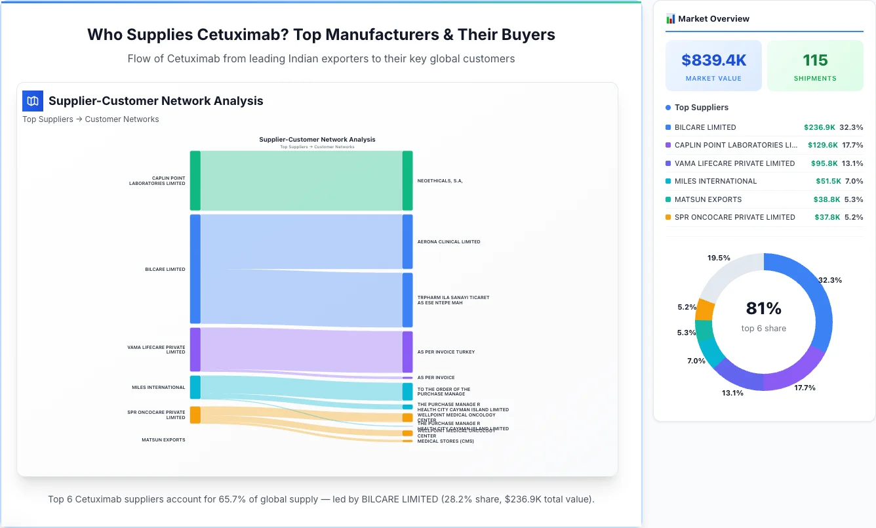Click the bar chart icon beside Market Overview
The width and height of the screenshot is (876, 528).
click(669, 18)
